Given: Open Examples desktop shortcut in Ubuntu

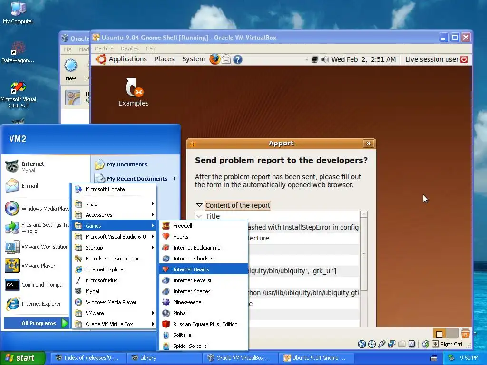Looking at the screenshot, I should click(134, 92).
